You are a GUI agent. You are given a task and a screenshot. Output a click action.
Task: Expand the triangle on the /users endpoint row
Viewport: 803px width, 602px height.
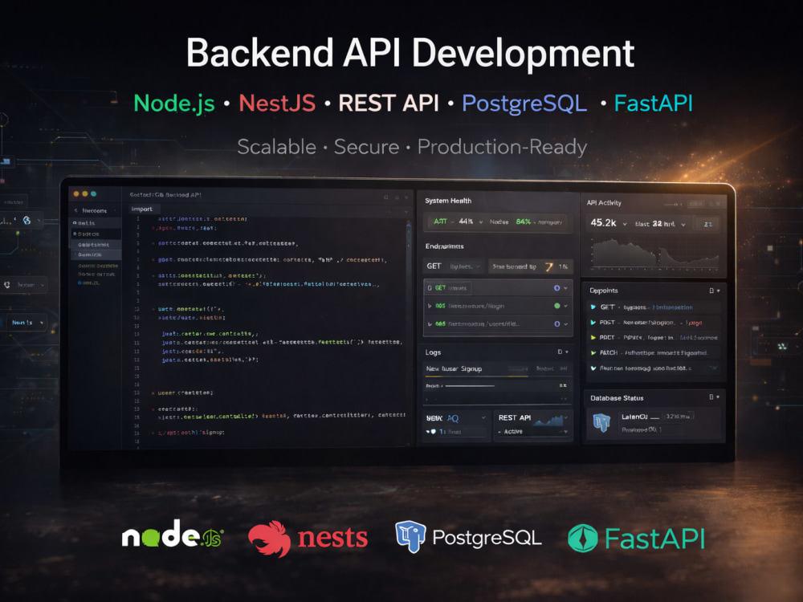pos(430,324)
